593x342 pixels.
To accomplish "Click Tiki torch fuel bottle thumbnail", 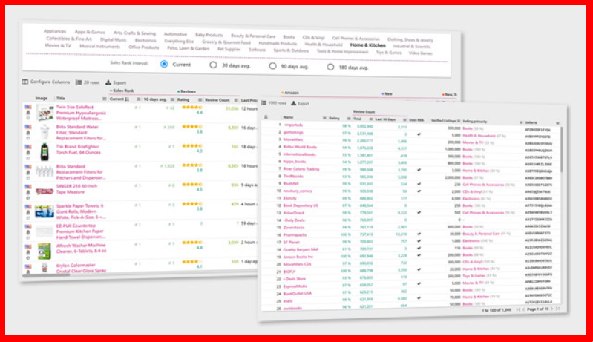I will (x=45, y=152).
